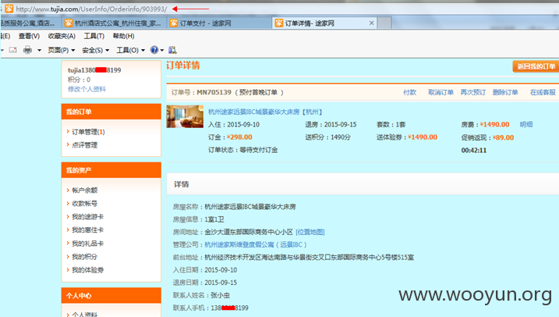The width and height of the screenshot is (559, 317).
Task: Click the deposit amount ¥298.00
Action: pyautogui.click(x=239, y=137)
